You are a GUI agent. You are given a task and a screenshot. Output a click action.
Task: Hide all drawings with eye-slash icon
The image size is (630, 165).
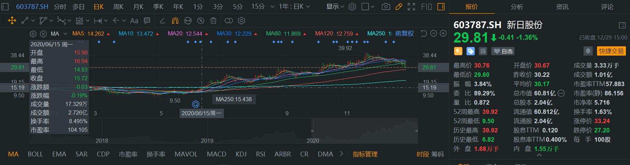click(x=201, y=21)
